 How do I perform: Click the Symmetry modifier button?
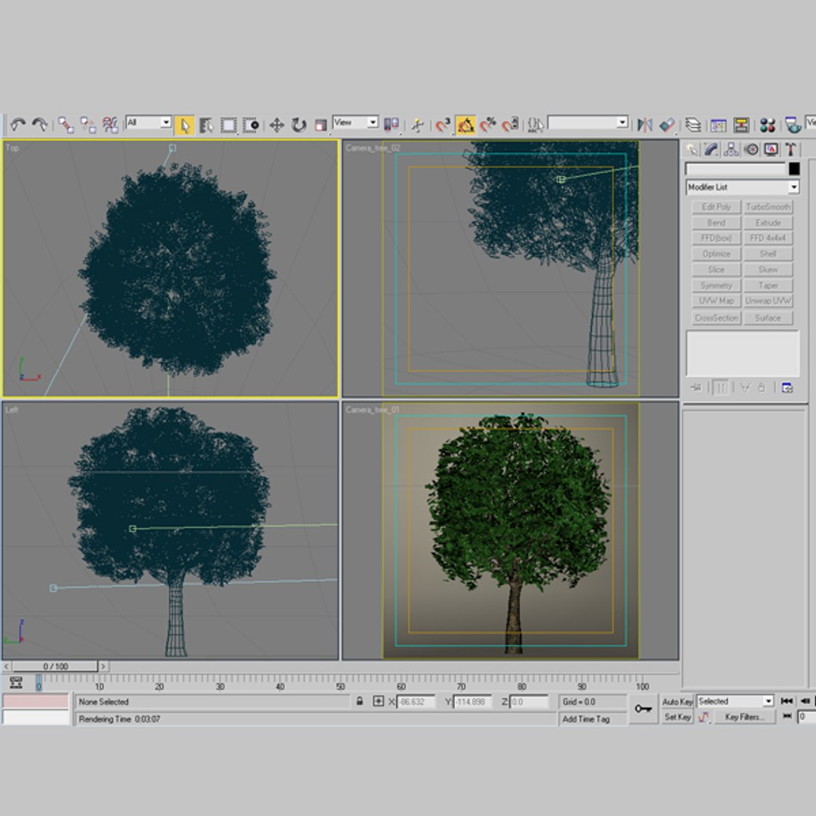pos(716,286)
